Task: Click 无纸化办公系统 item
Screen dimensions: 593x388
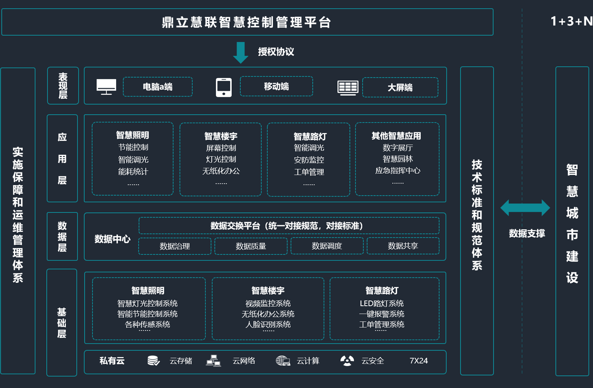Action: click(268, 314)
